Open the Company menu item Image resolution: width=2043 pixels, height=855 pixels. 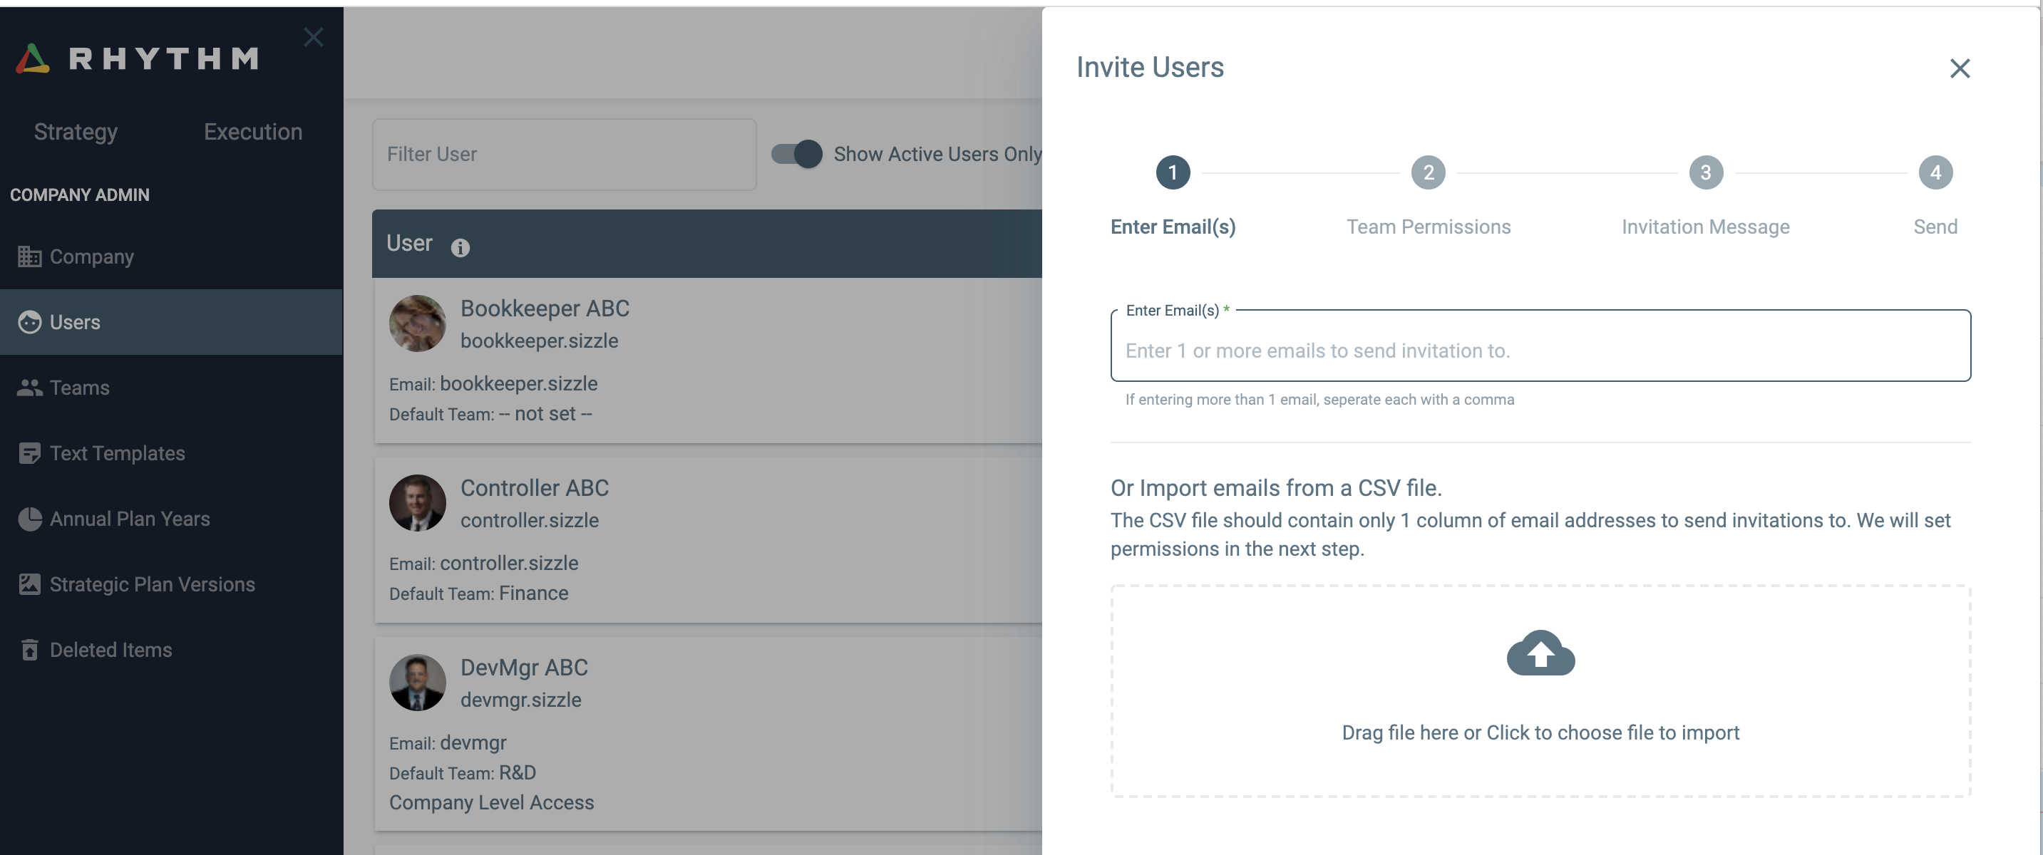171,256
